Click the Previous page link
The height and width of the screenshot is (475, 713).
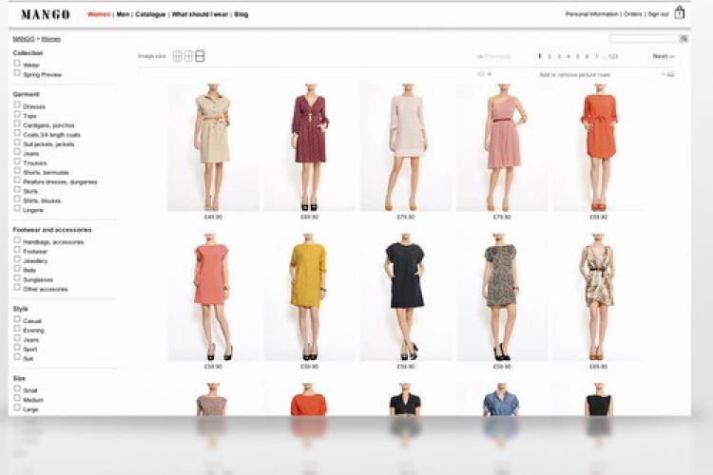click(x=494, y=56)
